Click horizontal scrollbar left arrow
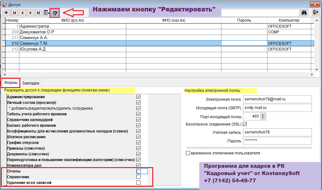This screenshot has height=190, width=322. pos(4,74)
